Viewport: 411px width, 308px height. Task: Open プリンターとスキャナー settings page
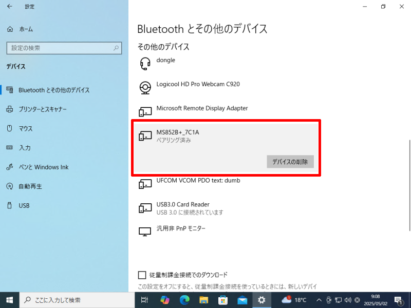pyautogui.click(x=64, y=109)
